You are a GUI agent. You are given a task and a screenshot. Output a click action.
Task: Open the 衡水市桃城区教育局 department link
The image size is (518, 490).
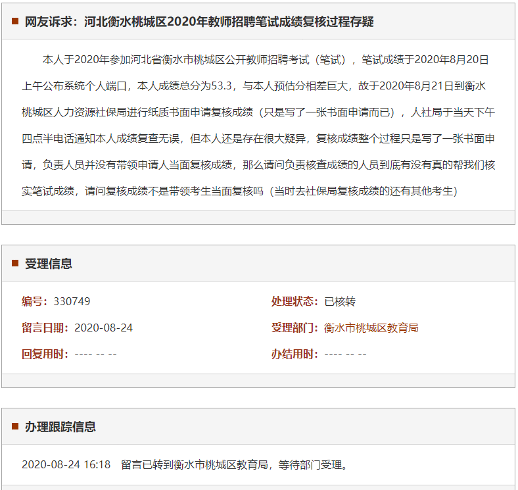point(371,328)
